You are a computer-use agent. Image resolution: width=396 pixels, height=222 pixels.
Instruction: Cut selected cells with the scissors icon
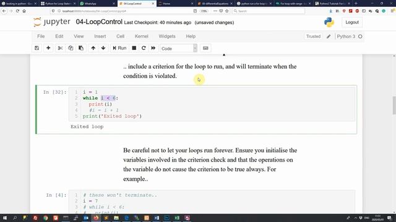(x=60, y=48)
